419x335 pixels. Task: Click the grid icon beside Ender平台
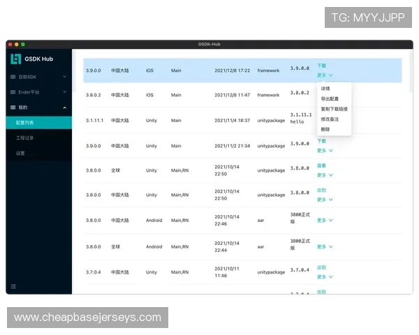point(13,92)
